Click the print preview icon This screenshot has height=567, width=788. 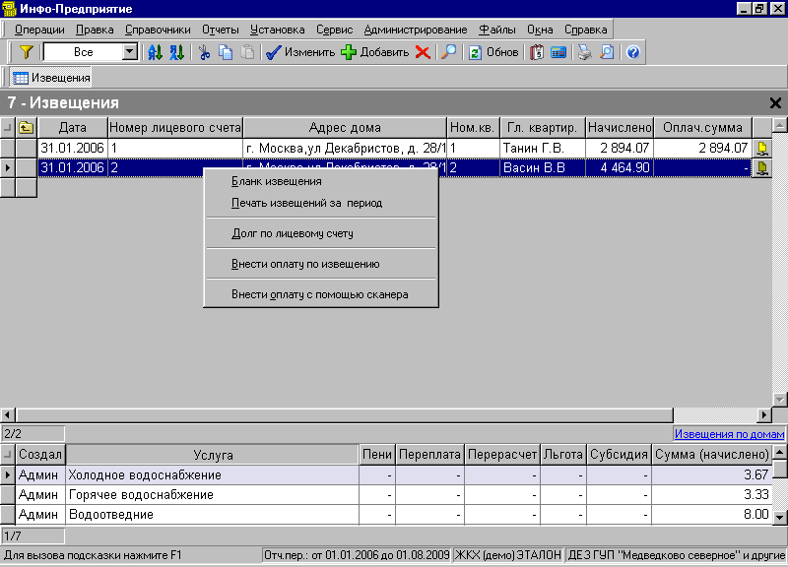tap(607, 52)
